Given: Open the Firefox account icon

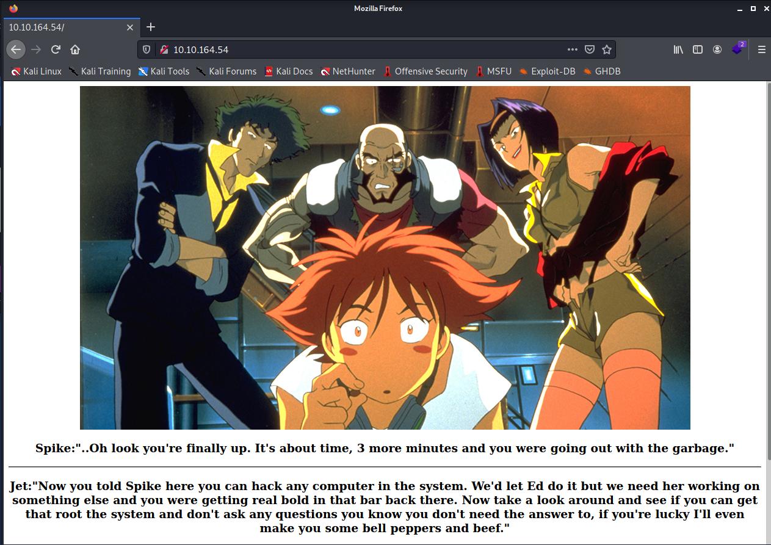Looking at the screenshot, I should click(x=717, y=49).
